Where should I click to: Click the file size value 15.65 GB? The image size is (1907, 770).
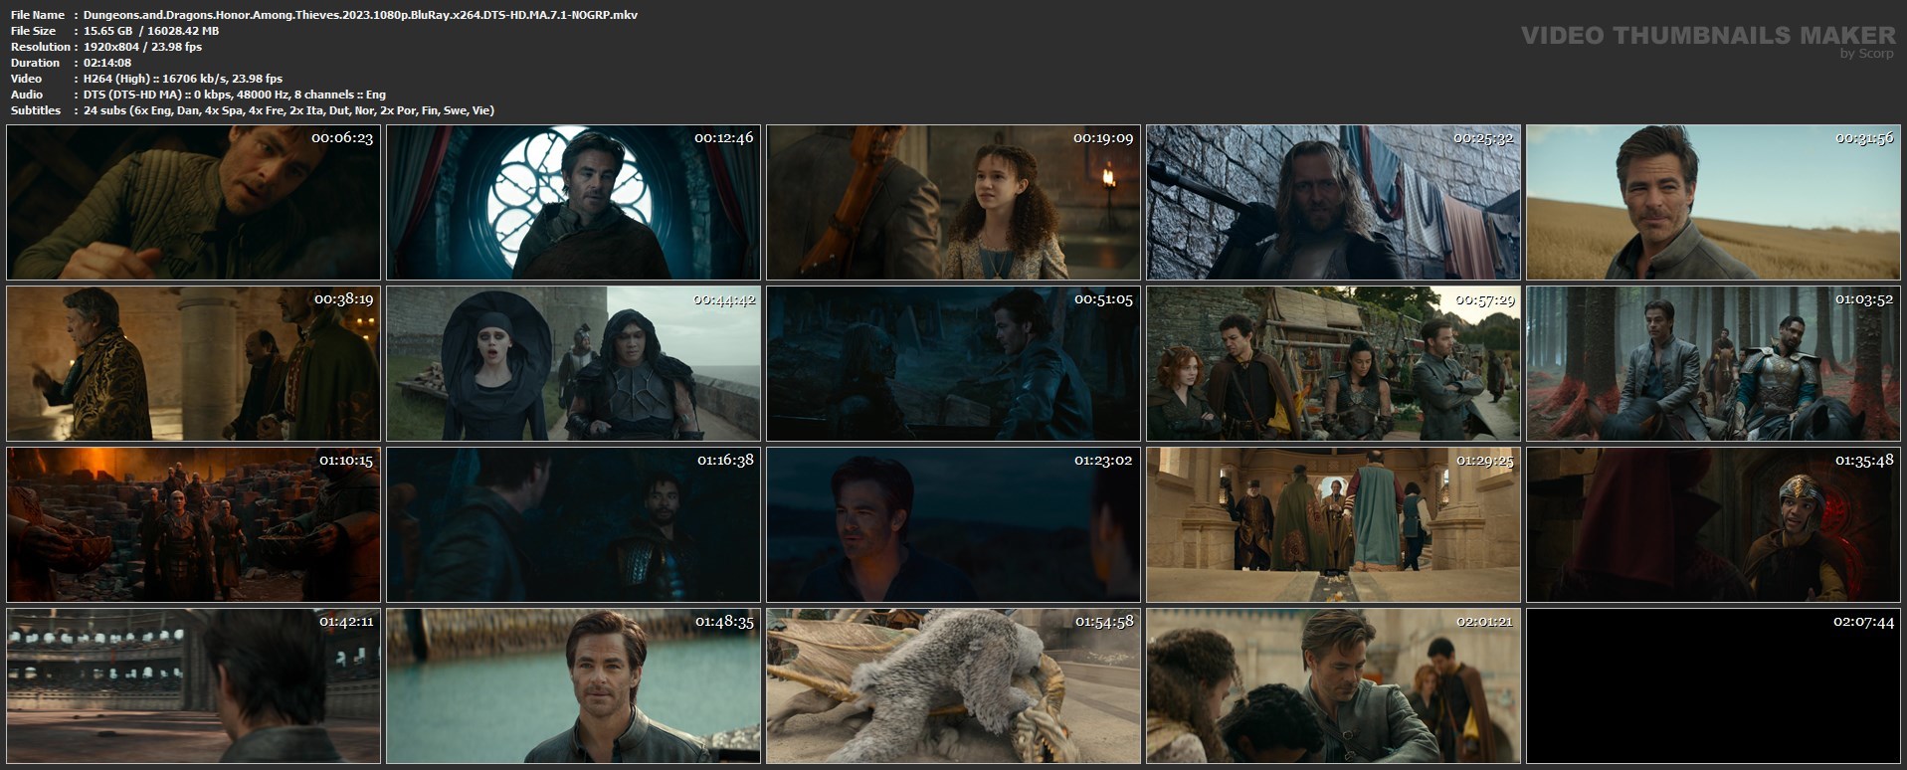[107, 31]
